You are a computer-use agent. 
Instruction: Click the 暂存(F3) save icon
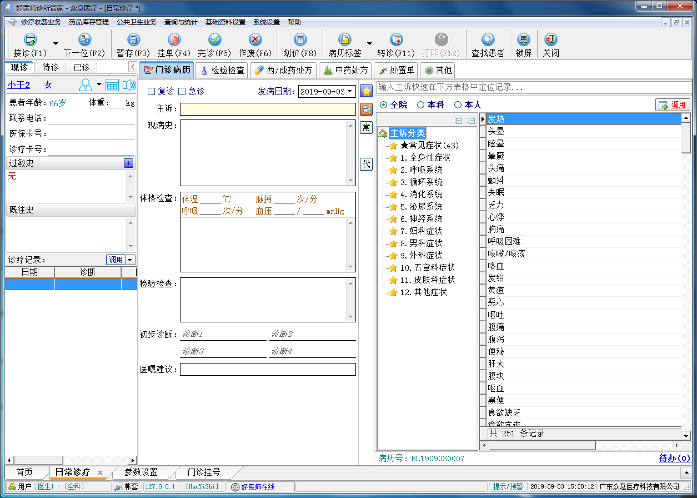133,40
